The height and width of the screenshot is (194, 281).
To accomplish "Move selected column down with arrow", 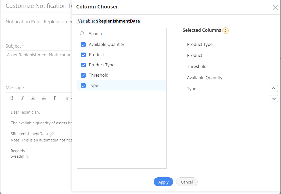I will click(x=274, y=98).
